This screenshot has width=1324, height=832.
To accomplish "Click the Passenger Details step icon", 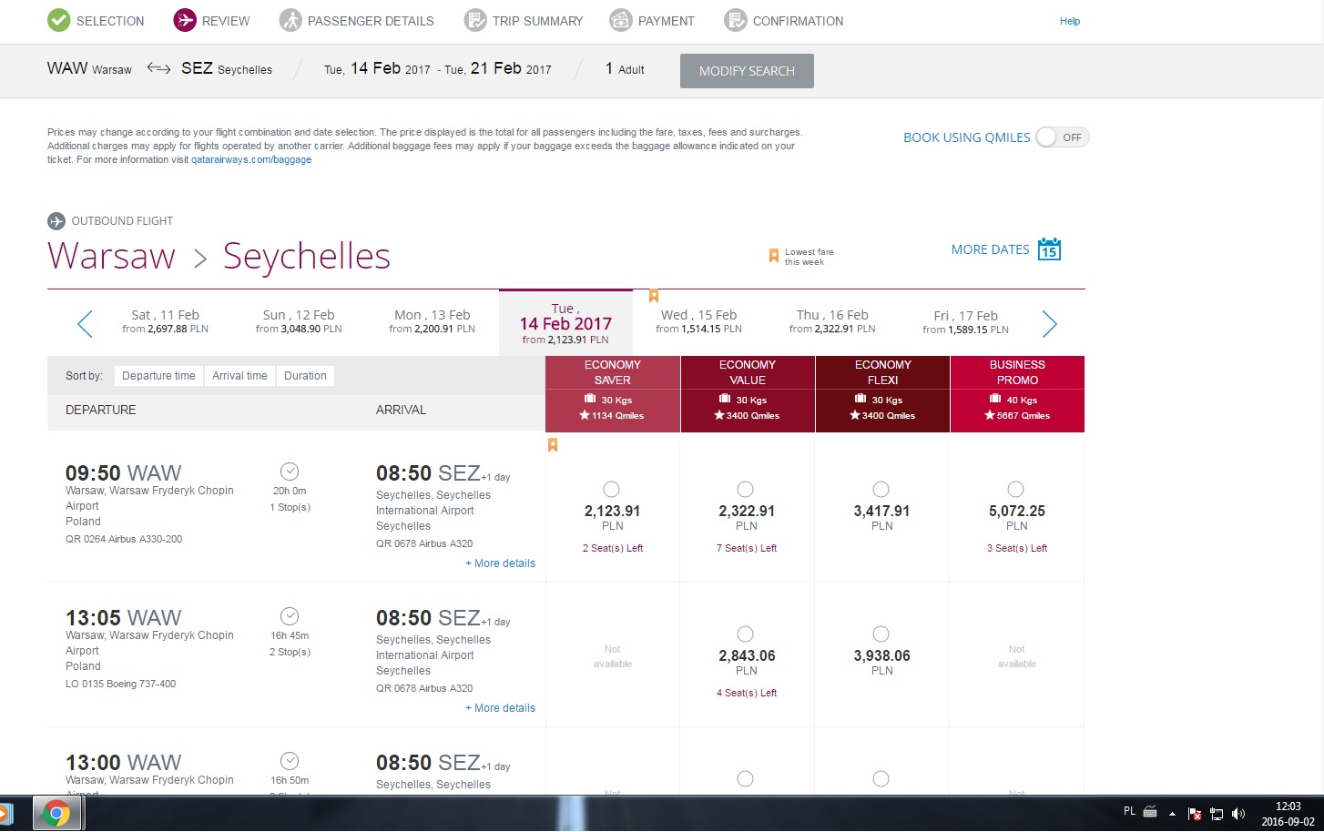I will [x=290, y=20].
